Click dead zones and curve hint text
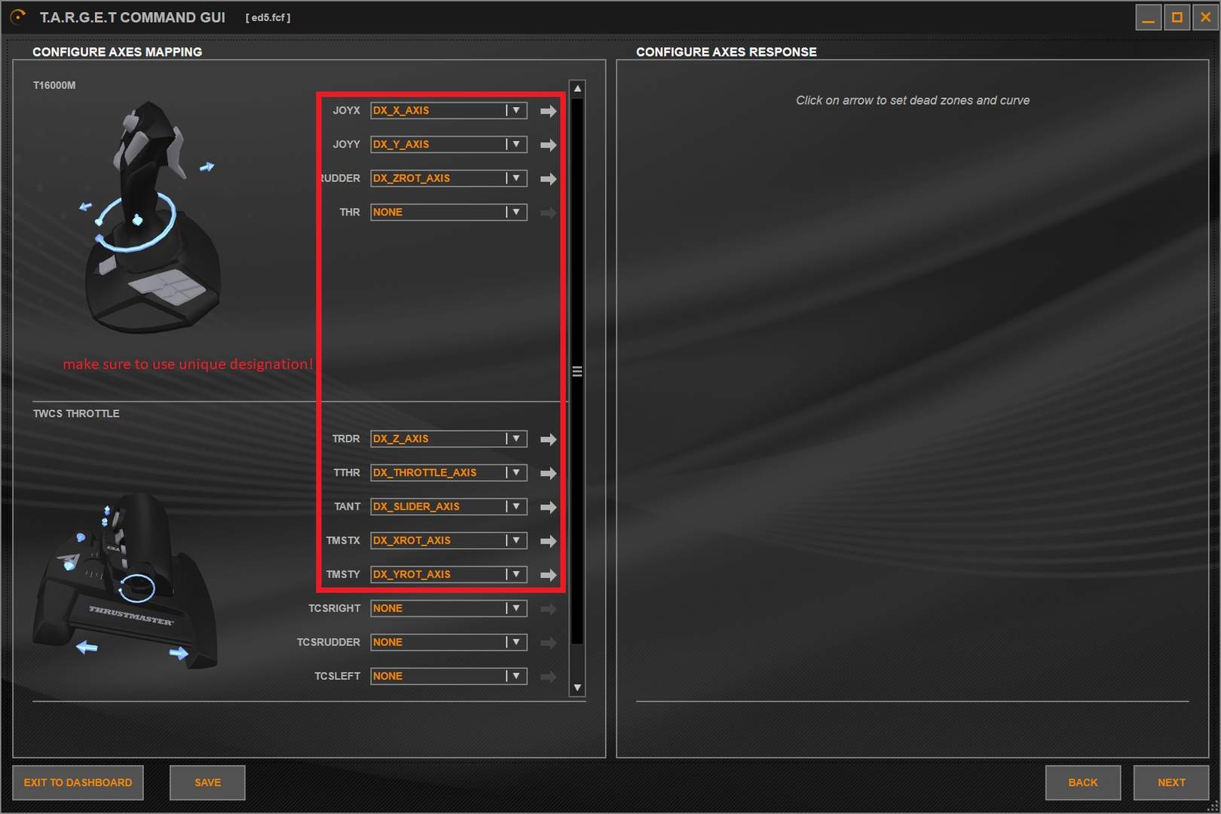 click(913, 100)
